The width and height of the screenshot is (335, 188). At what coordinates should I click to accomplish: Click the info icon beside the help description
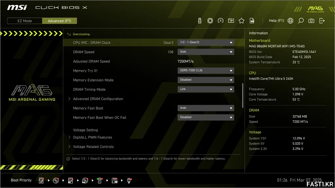coord(68,159)
